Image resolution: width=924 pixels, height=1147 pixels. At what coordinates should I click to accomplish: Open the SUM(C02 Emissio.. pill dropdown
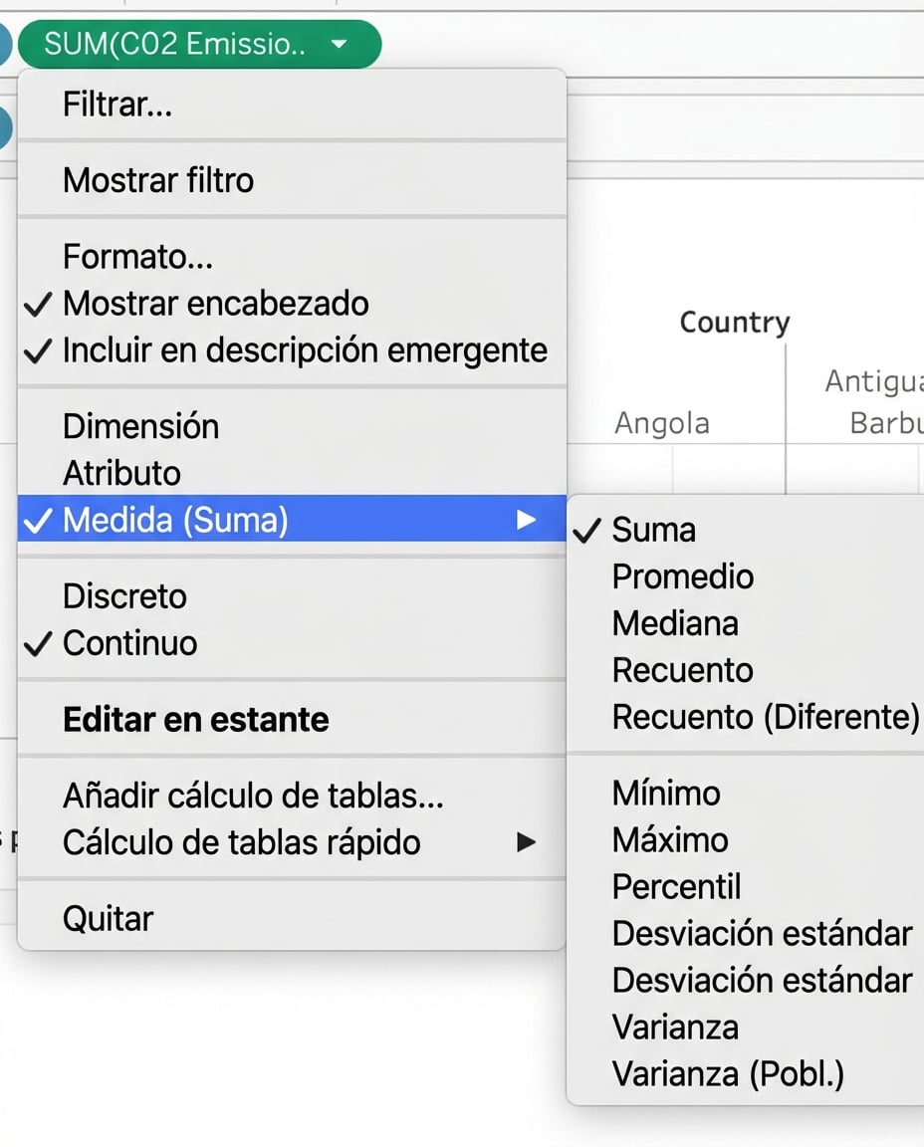tap(339, 44)
